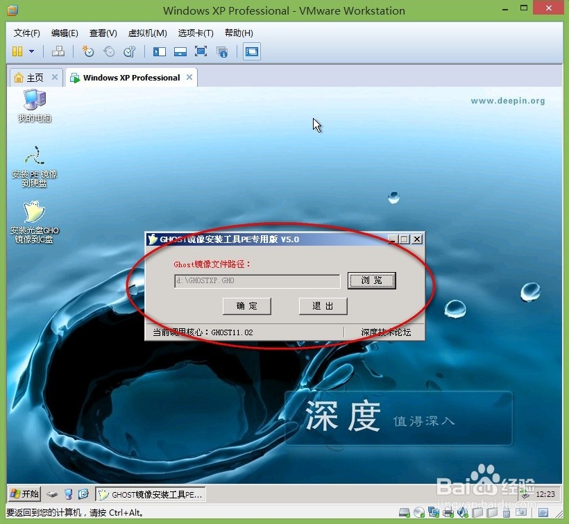The image size is (569, 524).
Task: Click the sound card status icon
Action: click(463, 512)
